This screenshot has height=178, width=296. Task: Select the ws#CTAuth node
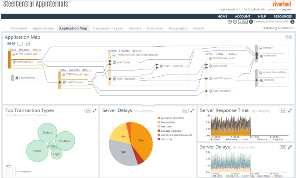pyautogui.click(x=125, y=63)
